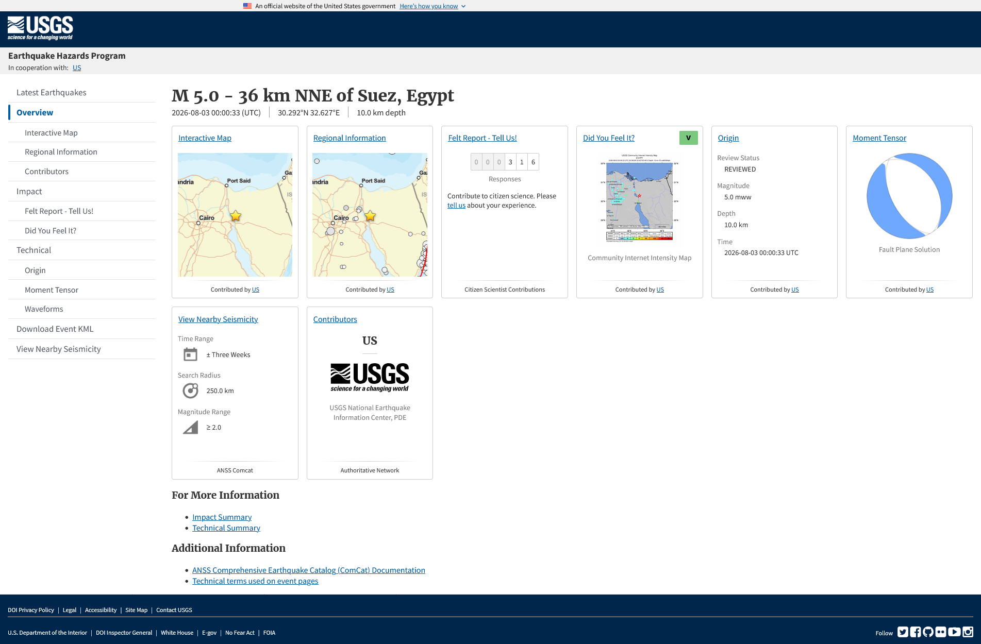
Task: Click the "tell us" link
Action: tap(456, 206)
